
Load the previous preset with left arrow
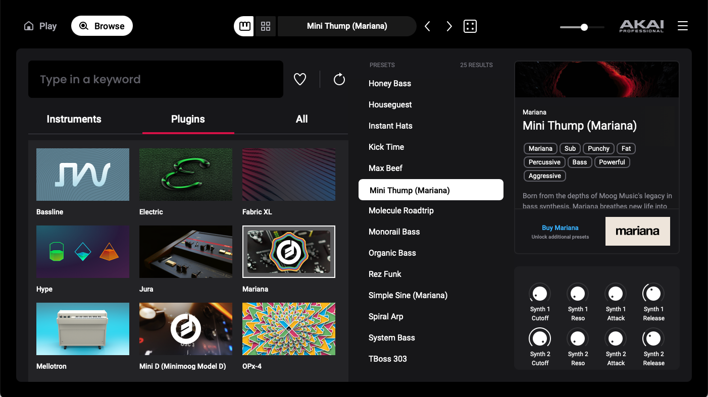click(428, 26)
